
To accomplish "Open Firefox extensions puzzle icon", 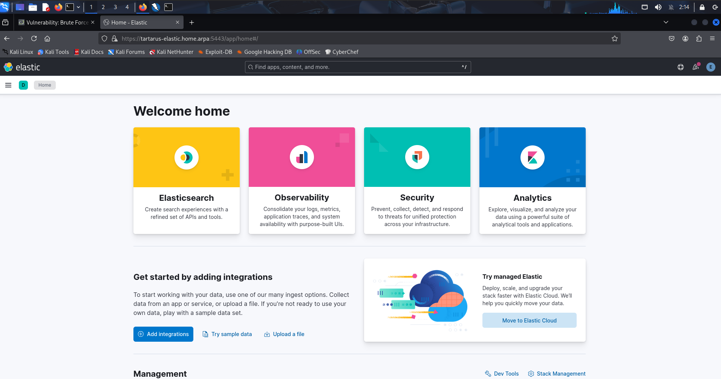I will click(x=699, y=38).
